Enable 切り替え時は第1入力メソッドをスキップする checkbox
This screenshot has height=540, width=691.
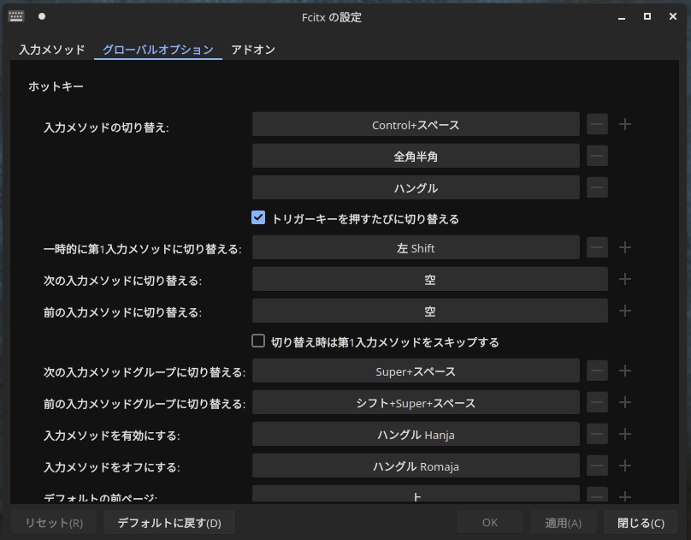tap(258, 341)
